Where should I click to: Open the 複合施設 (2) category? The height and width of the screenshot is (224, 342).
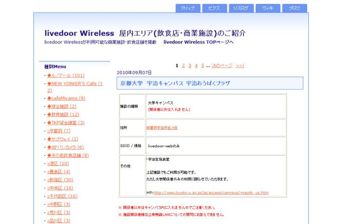click(x=62, y=106)
